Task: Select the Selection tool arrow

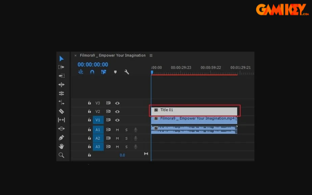Action: (x=62, y=58)
